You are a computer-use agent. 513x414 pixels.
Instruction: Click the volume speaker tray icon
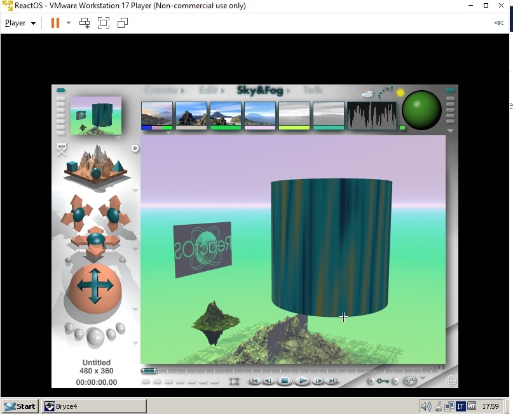(426, 406)
